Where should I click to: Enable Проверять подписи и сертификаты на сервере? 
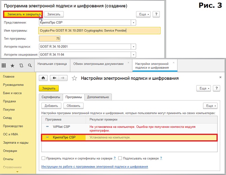[x=43, y=158]
